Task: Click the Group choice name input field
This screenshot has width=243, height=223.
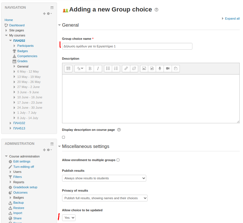Action: pos(127,46)
